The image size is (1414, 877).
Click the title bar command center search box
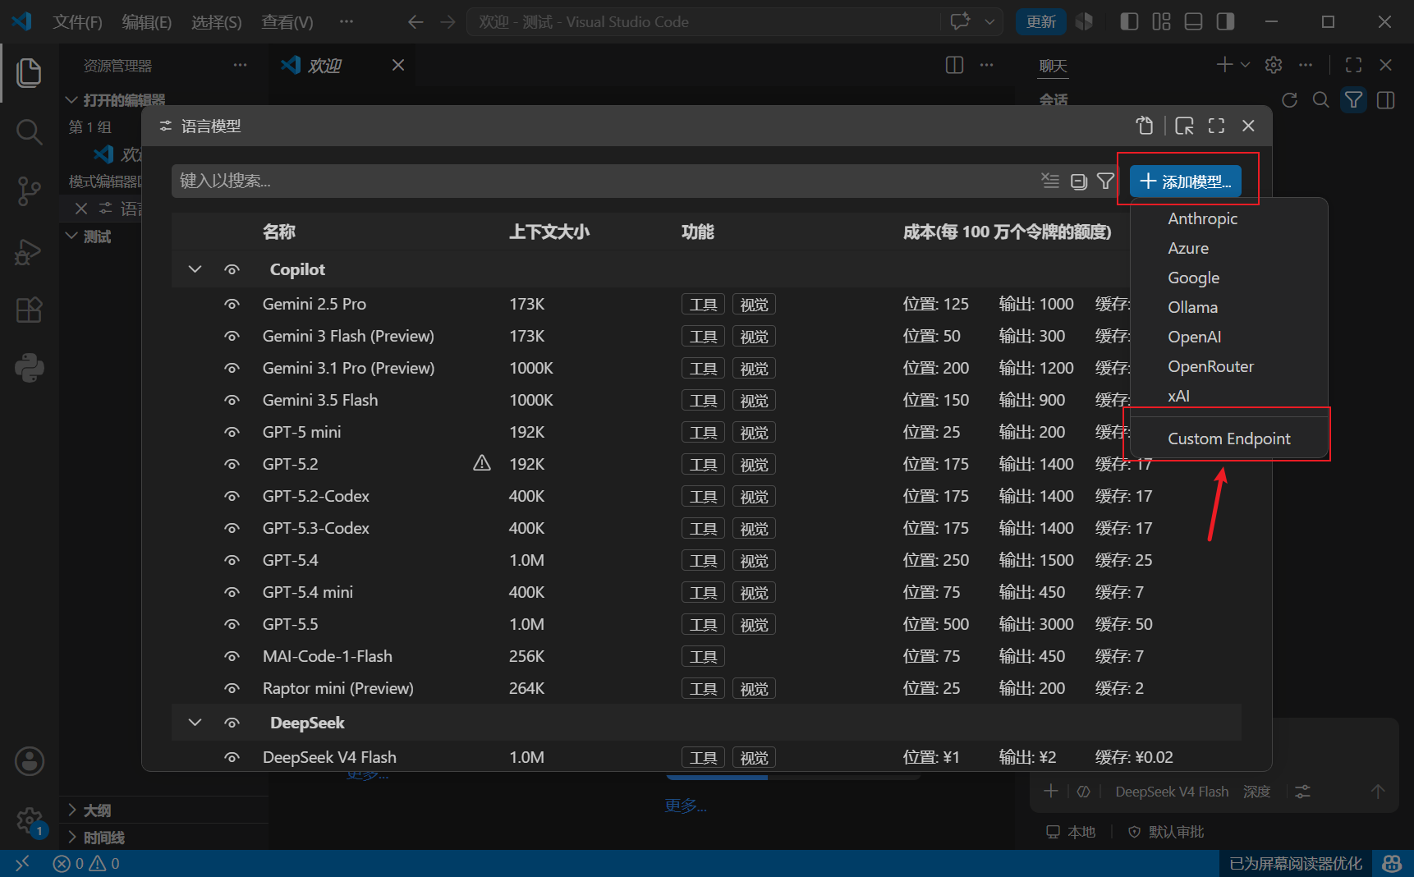[x=704, y=22]
